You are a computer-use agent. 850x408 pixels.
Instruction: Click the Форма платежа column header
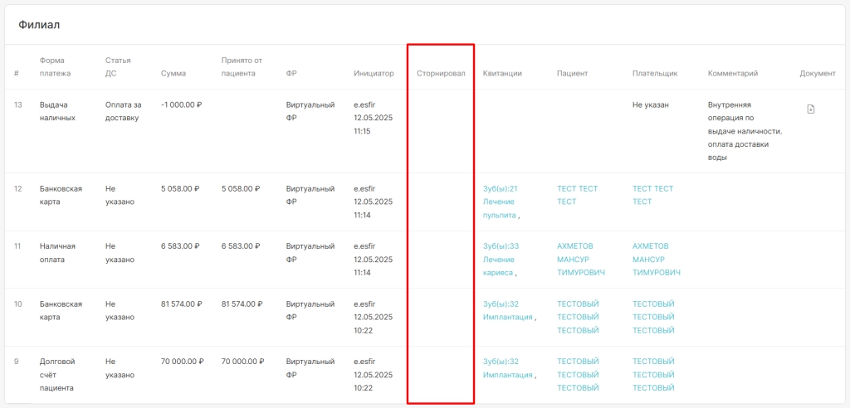[x=56, y=66]
